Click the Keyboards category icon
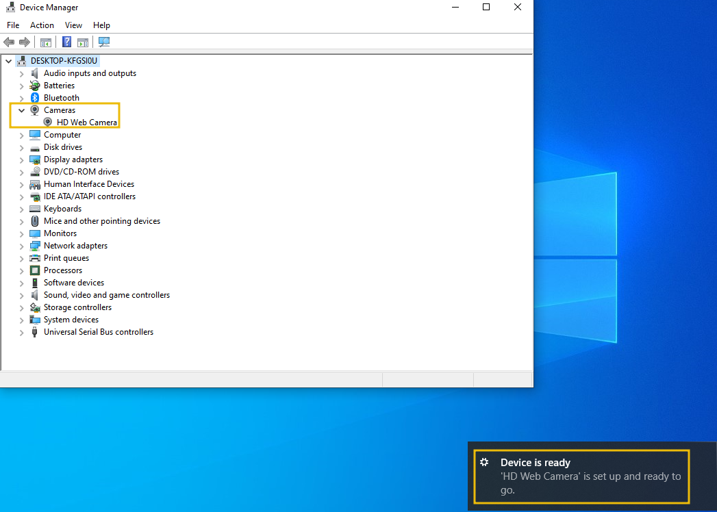Image resolution: width=717 pixels, height=512 pixels. (x=35, y=209)
